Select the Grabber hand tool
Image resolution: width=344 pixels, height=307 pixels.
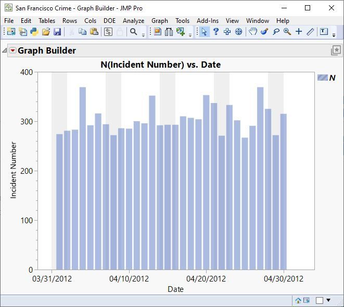[x=253, y=32]
